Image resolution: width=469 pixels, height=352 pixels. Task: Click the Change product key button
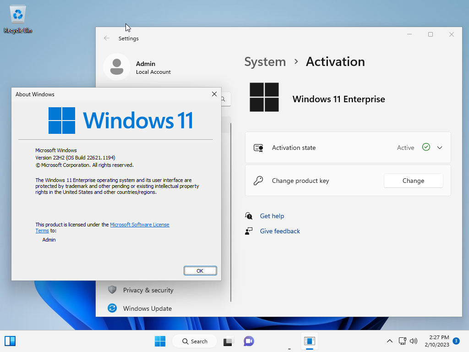pyautogui.click(x=413, y=181)
